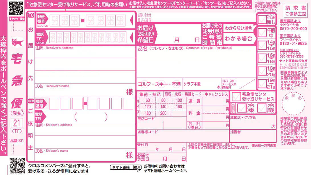Viewport: 311px width, 175px height.
Task: Click the 担当者 field
Action: point(253,136)
